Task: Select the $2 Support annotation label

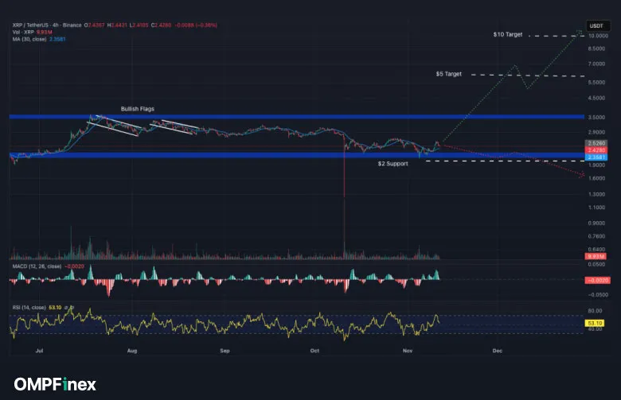Action: coord(393,163)
